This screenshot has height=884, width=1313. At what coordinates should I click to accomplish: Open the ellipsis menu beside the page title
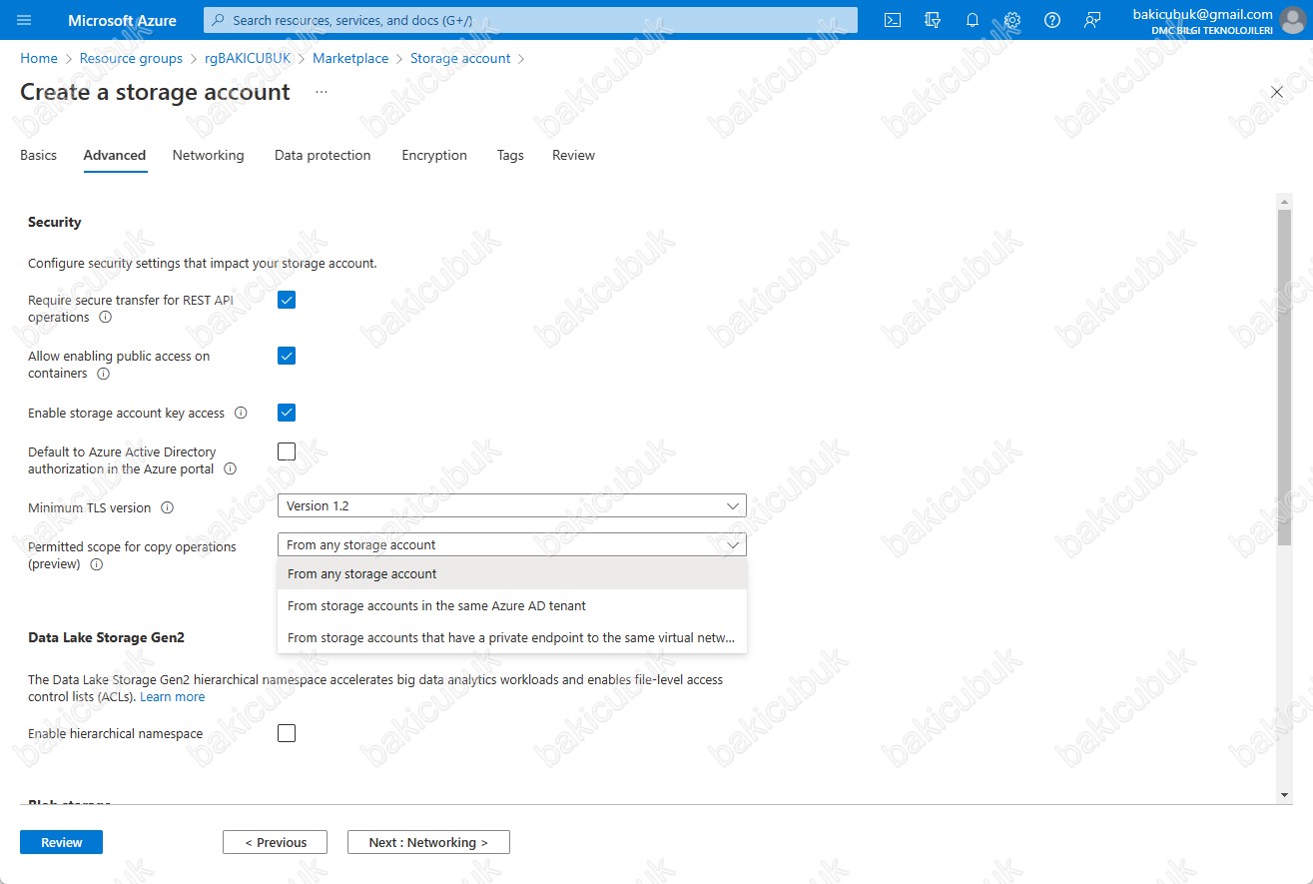322,92
